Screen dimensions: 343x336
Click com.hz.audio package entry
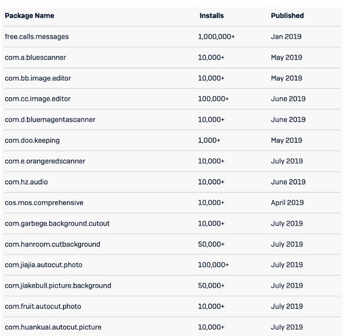coord(26,182)
